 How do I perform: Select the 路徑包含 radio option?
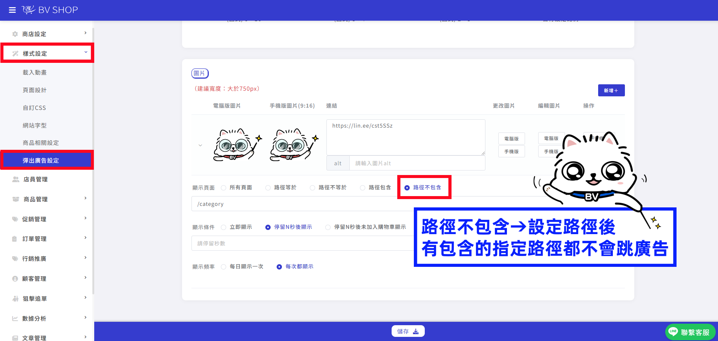click(x=363, y=188)
